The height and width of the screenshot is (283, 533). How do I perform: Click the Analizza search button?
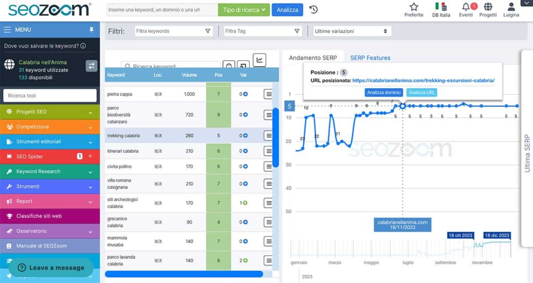[287, 10]
